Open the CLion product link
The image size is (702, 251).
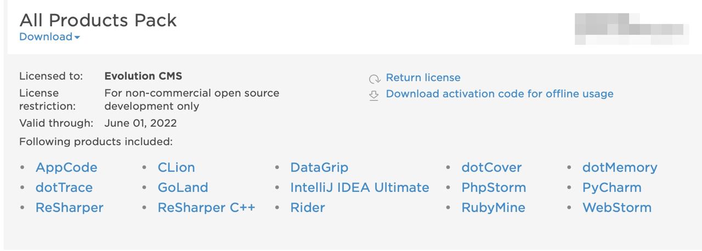pos(176,167)
